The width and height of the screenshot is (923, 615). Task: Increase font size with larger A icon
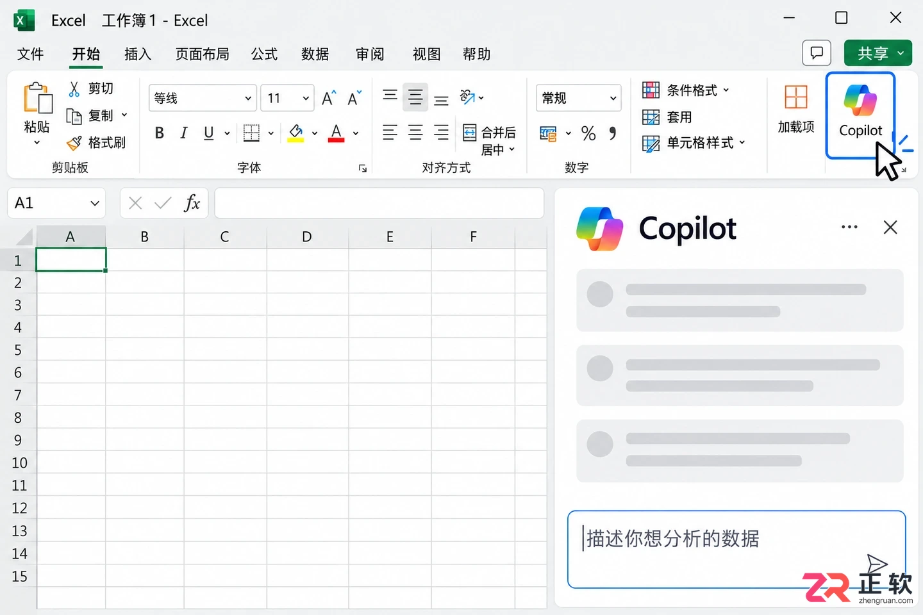tap(329, 98)
